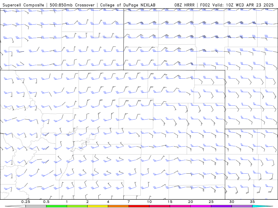
Task: Click the legend value '15'
Action: (170, 202)
